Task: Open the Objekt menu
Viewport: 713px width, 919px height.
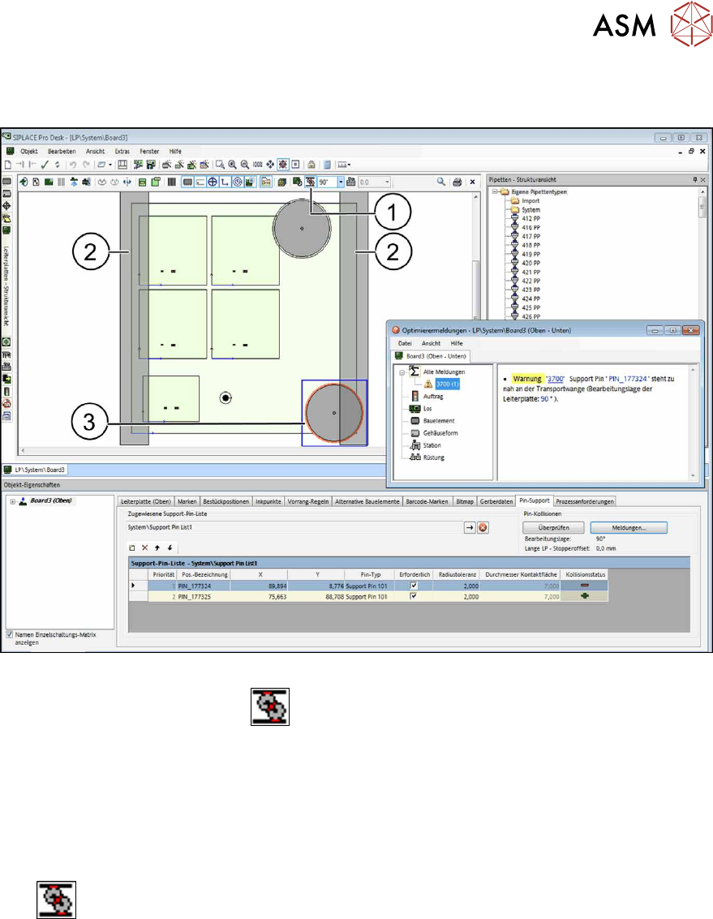Action: point(28,151)
